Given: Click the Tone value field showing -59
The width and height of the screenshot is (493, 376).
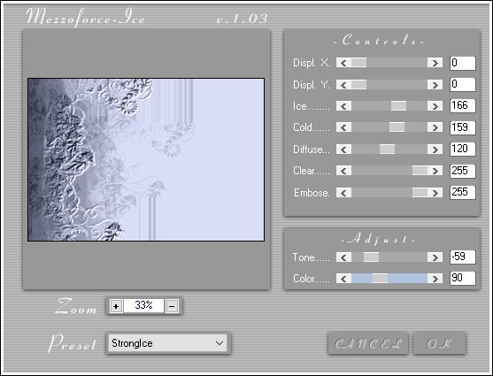Looking at the screenshot, I should point(463,257).
